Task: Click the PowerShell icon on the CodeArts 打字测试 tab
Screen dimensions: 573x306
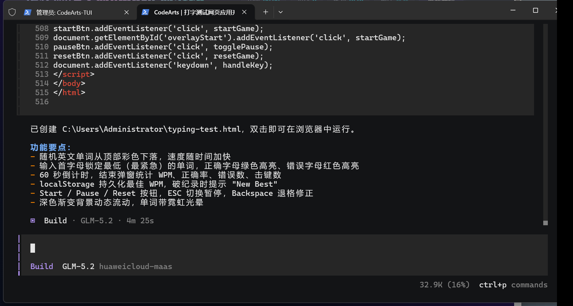Action: pyautogui.click(x=146, y=12)
